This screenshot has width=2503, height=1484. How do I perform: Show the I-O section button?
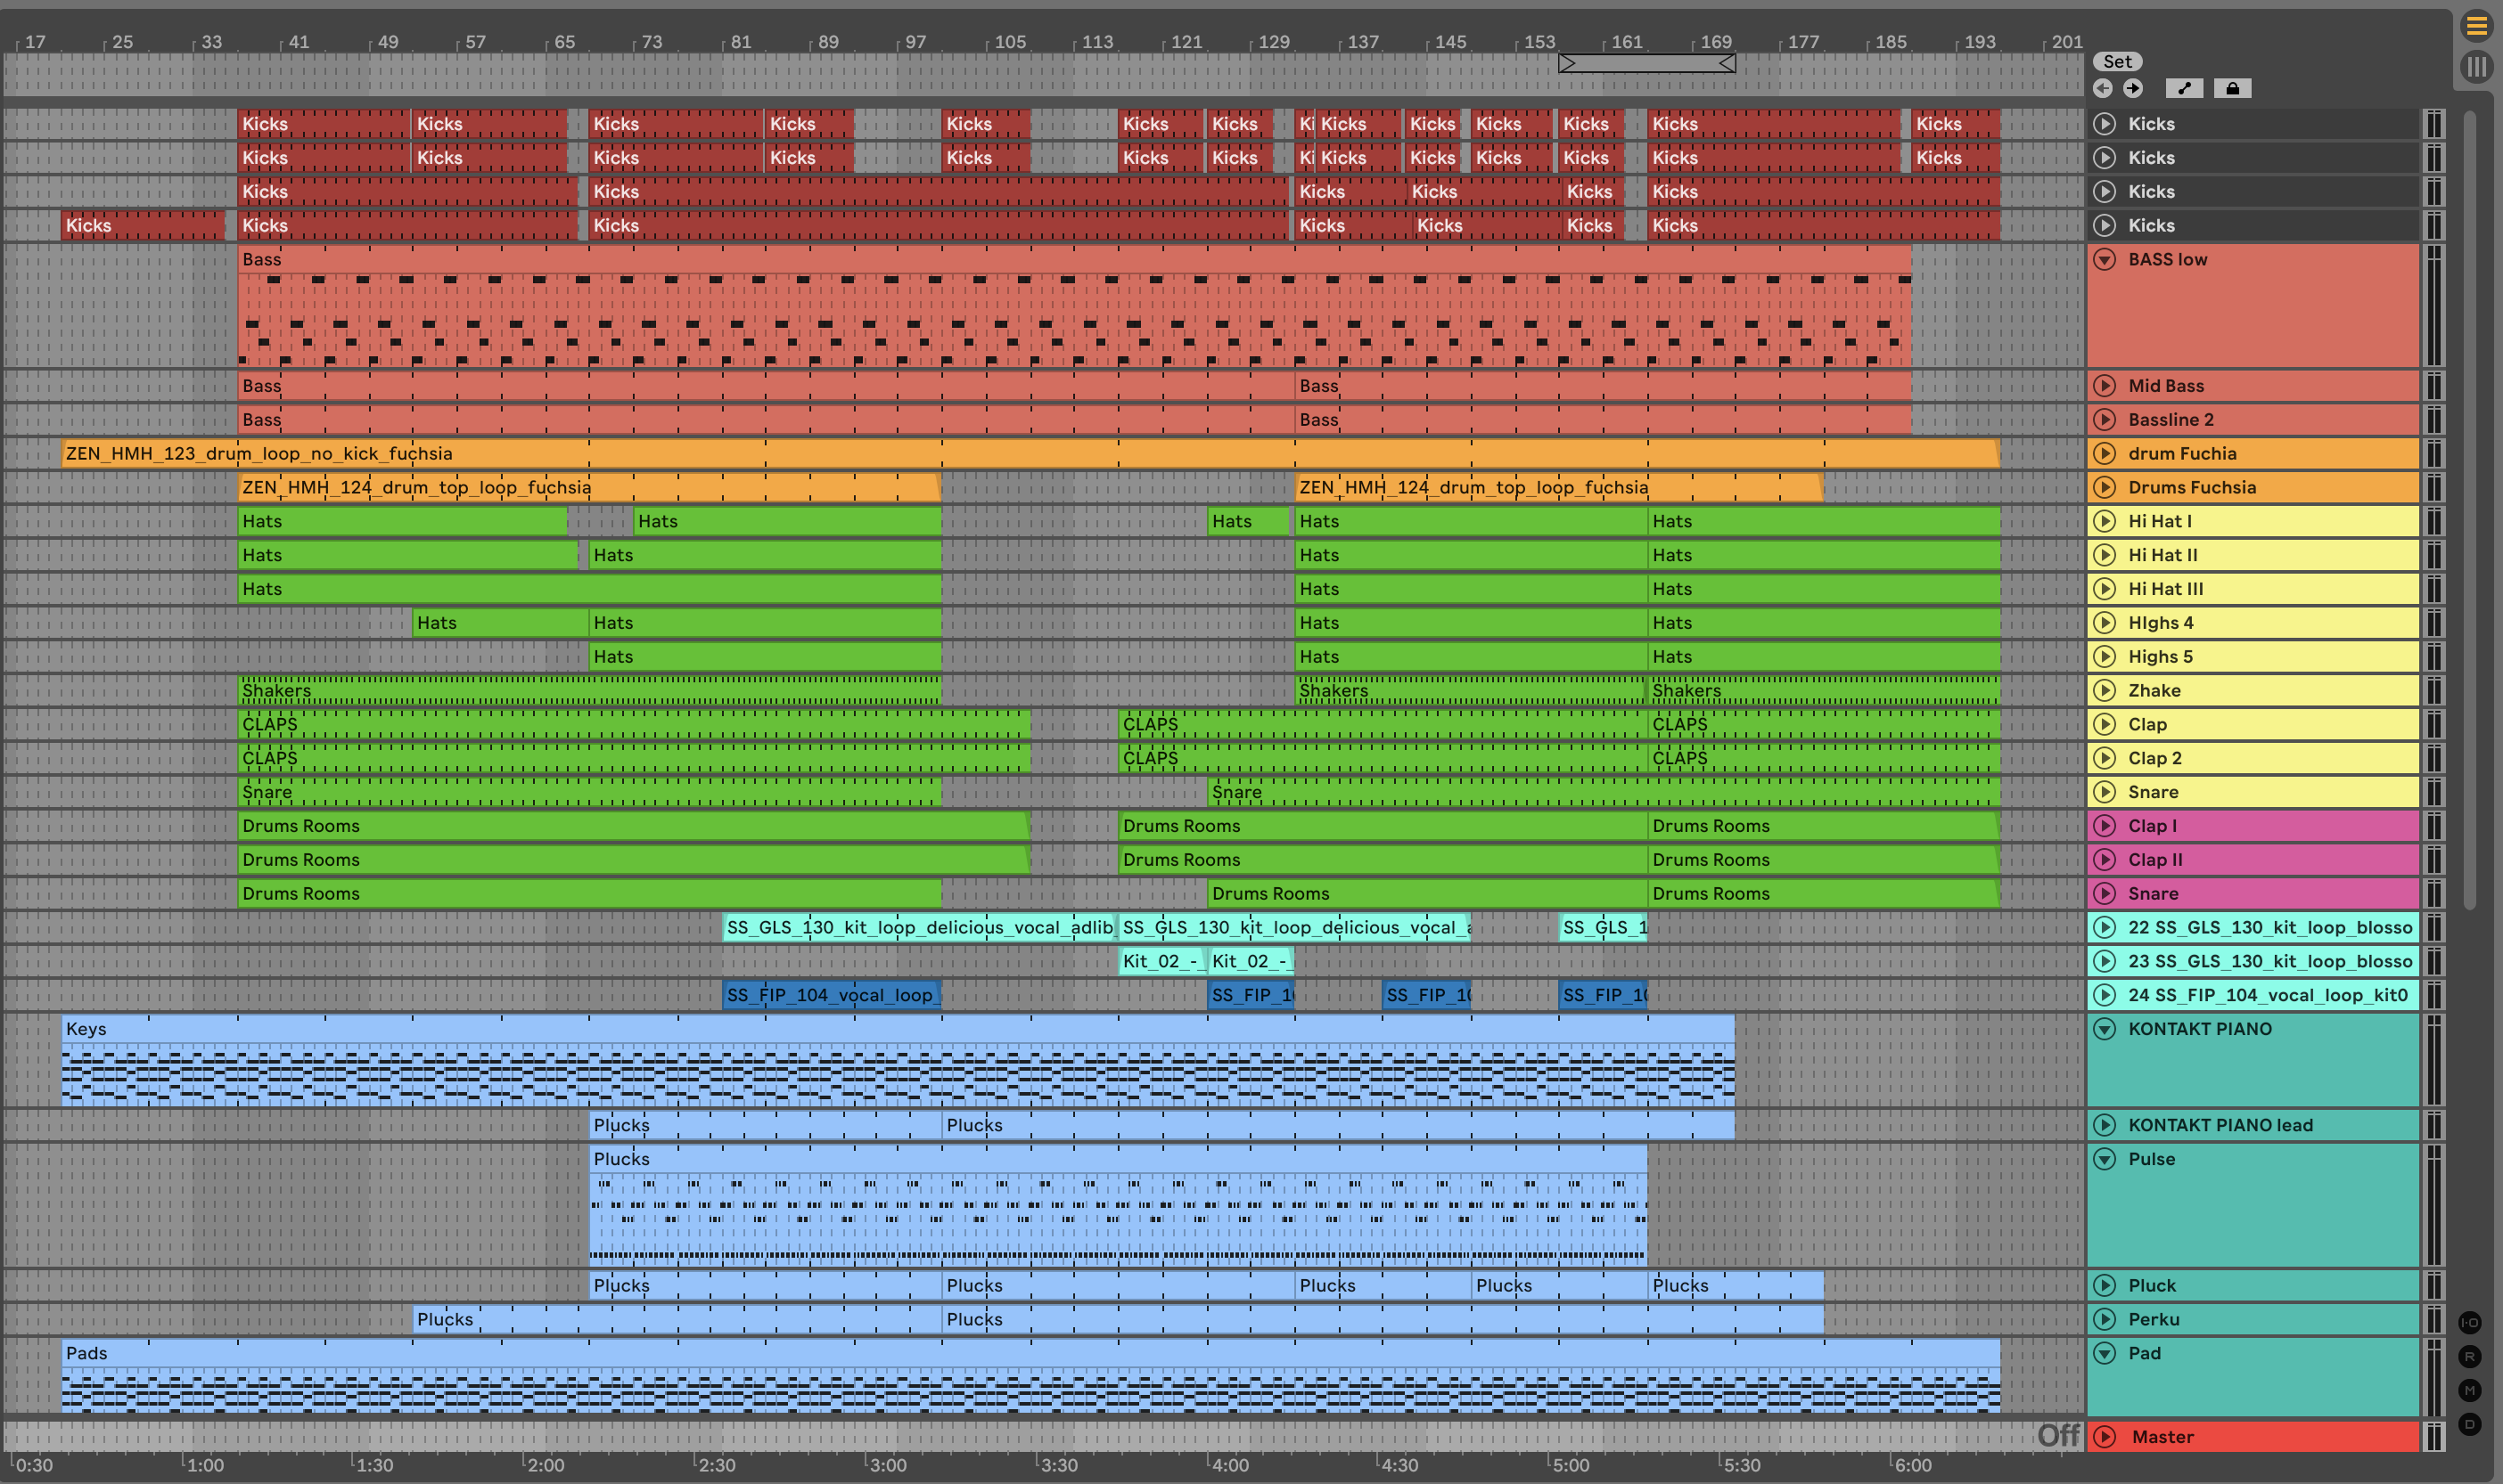(x=2469, y=1322)
